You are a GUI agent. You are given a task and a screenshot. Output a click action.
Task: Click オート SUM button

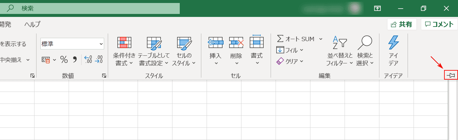click(x=295, y=39)
